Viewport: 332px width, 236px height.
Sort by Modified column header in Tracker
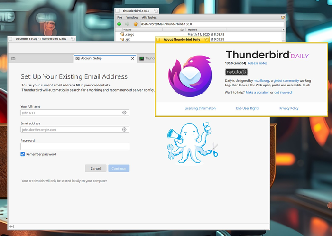(x=206, y=30)
